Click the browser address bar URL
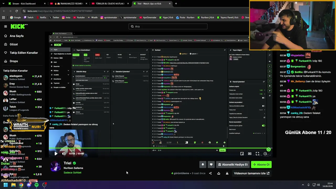The image size is (336, 189). click(60, 11)
